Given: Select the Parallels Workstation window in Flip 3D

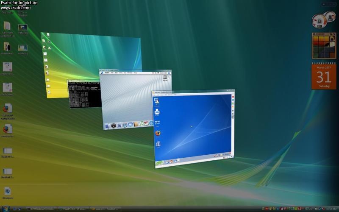Looking at the screenshot, I should point(194,128).
